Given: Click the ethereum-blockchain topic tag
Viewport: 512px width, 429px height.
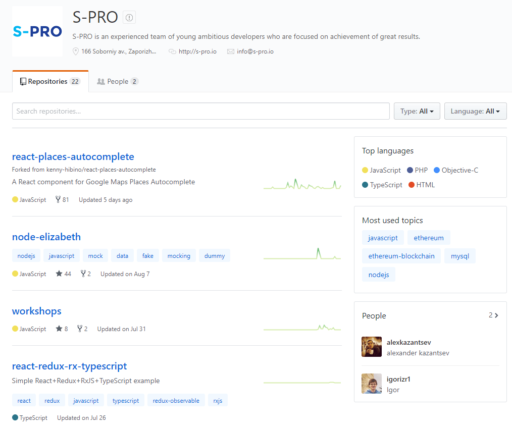Looking at the screenshot, I should pyautogui.click(x=401, y=256).
